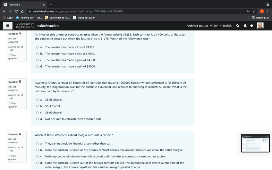
Task: Click the screenshot preview thumbnail
Action: coord(255,143)
